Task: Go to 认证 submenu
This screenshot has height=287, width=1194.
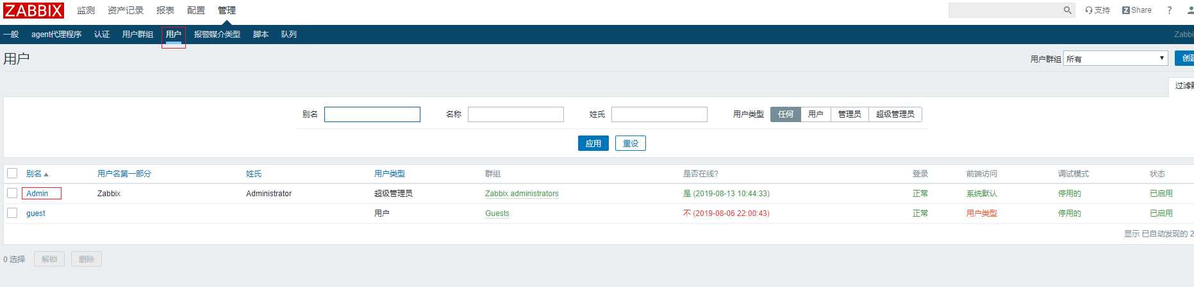Action: [102, 35]
